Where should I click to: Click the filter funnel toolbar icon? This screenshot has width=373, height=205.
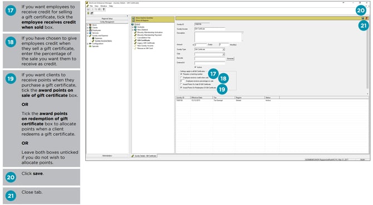(104, 9)
